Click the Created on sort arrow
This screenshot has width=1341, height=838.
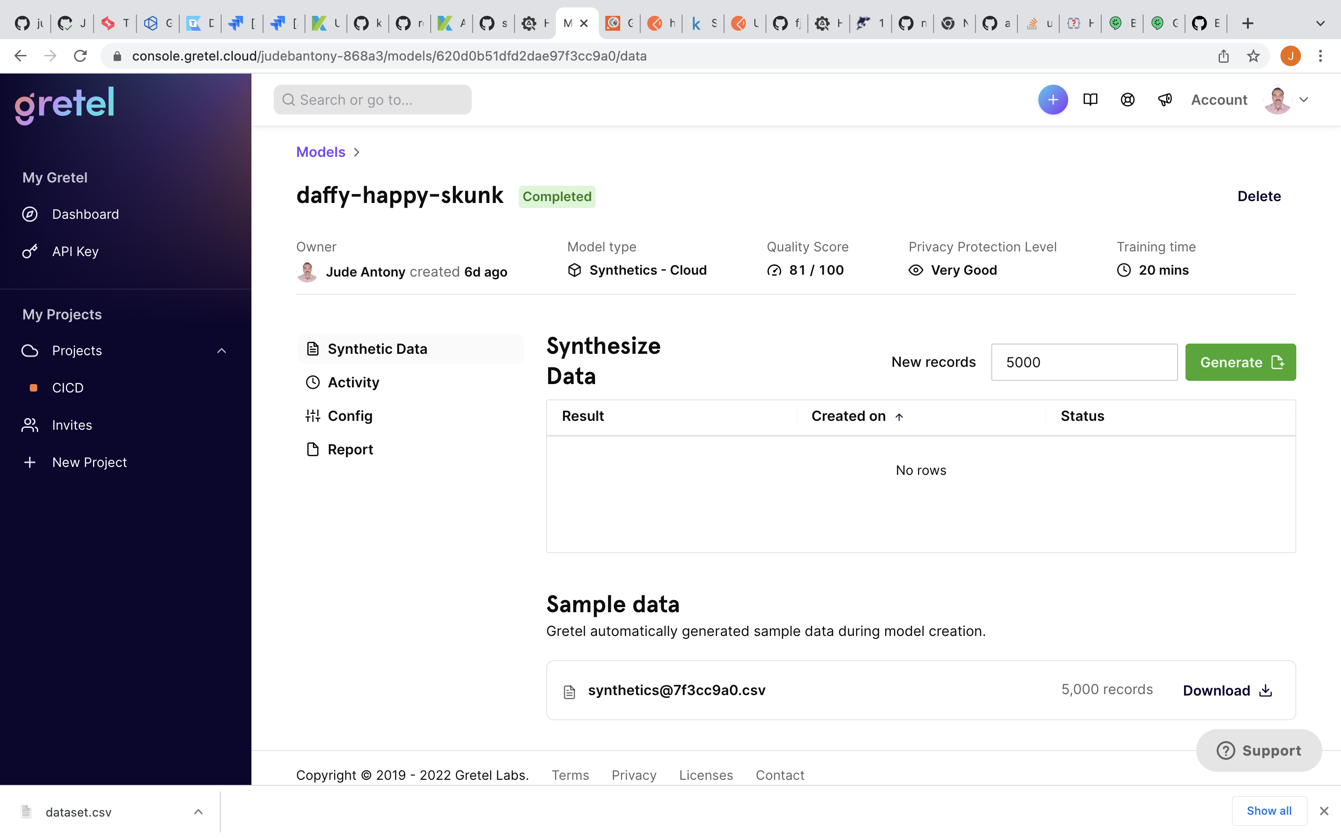[899, 417]
